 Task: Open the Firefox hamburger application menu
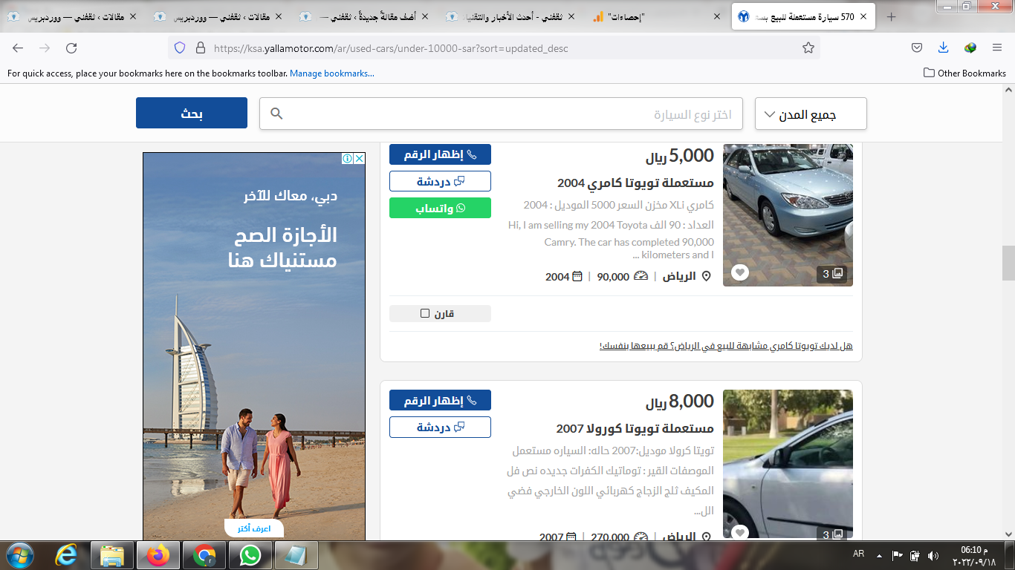(997, 47)
